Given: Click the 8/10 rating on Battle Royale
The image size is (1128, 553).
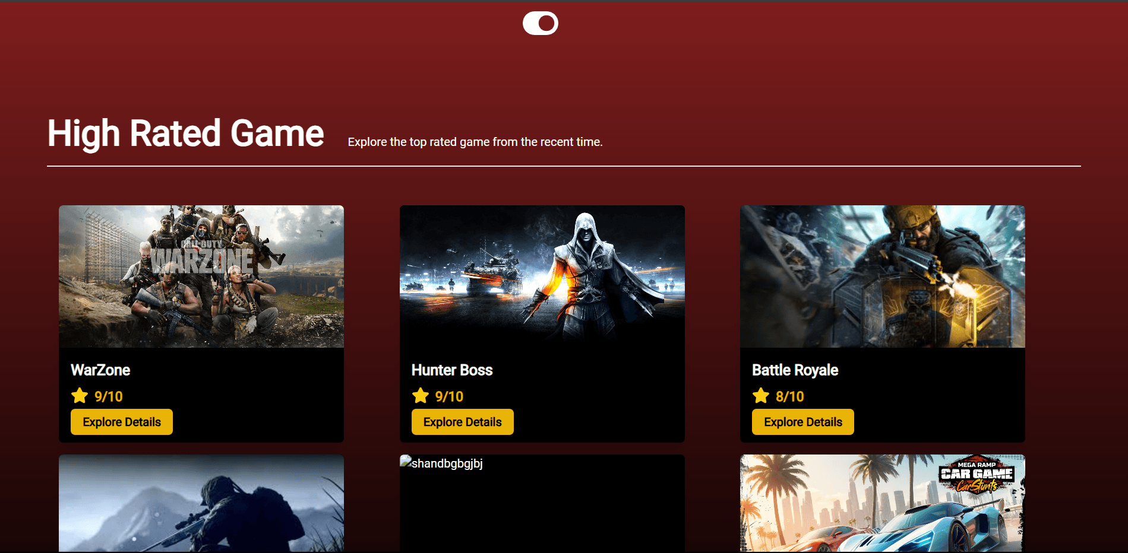Looking at the screenshot, I should point(790,396).
